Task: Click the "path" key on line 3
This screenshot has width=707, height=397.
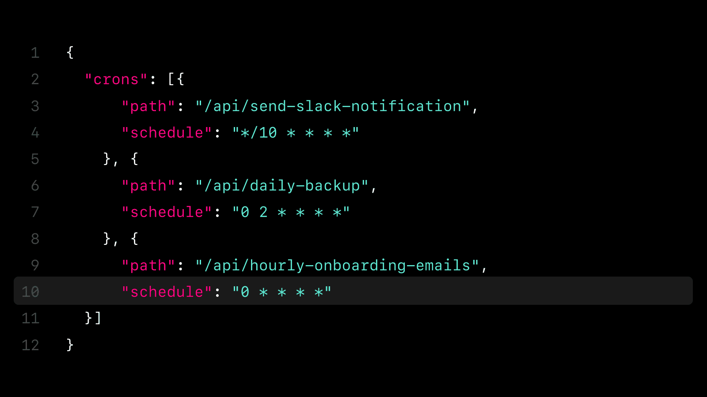Action: click(148, 106)
